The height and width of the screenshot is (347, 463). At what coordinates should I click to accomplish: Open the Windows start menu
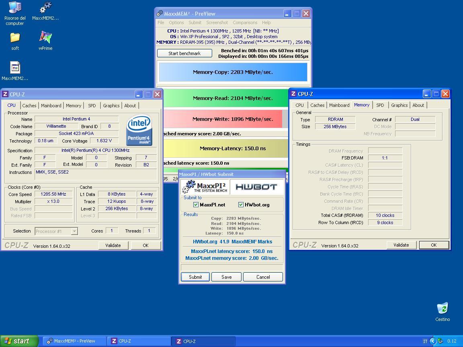coord(19,341)
